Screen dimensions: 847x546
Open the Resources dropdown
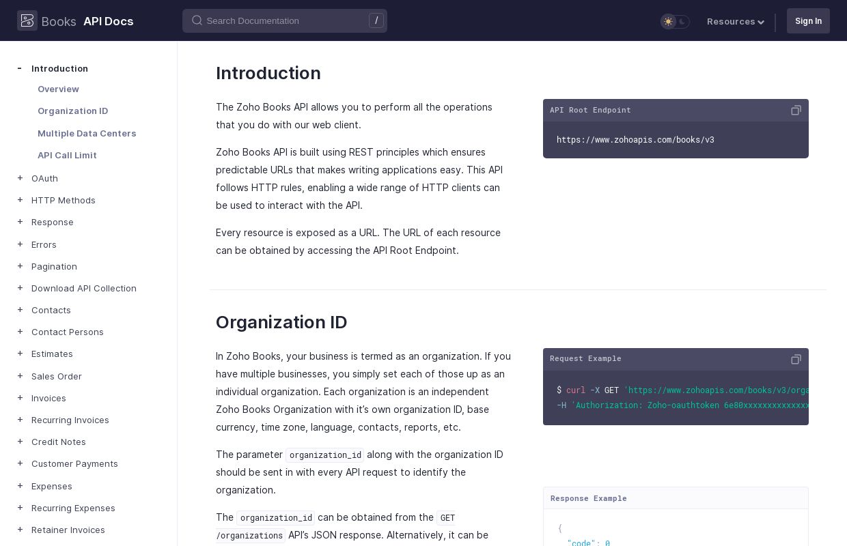[x=736, y=21]
